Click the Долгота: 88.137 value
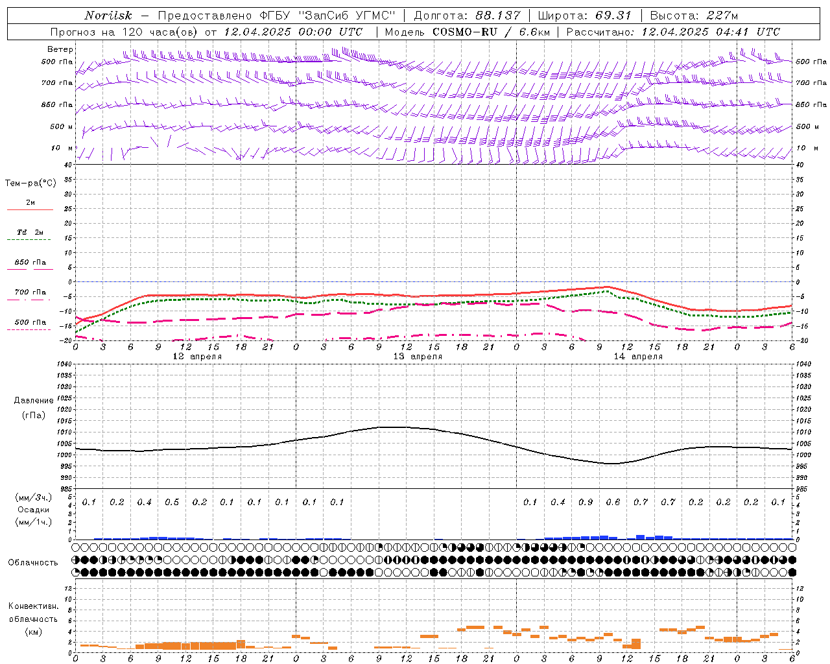This screenshot has height=664, width=830. tap(467, 16)
